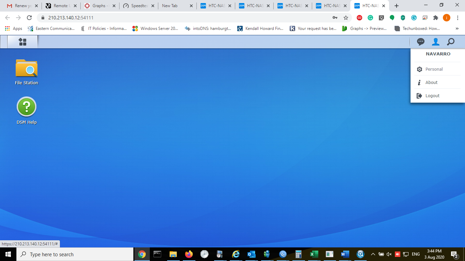Viewport: 465px width, 261px height.
Task: Show hidden system tray icons
Action: pyautogui.click(x=373, y=254)
